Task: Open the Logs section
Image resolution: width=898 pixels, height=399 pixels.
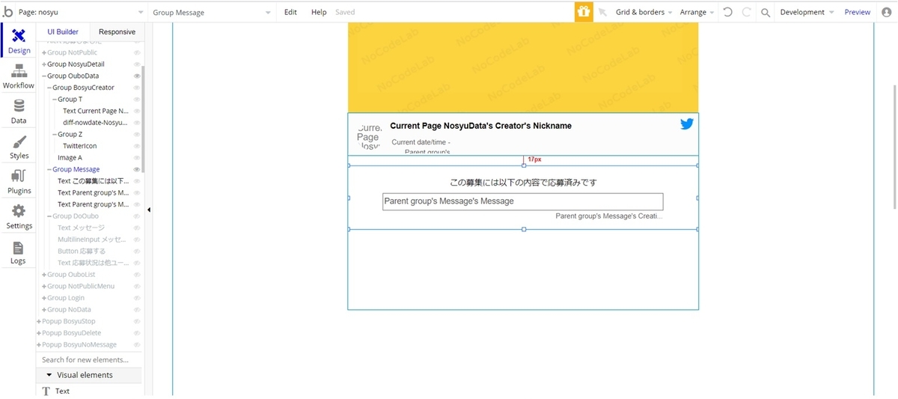Action: [x=18, y=252]
